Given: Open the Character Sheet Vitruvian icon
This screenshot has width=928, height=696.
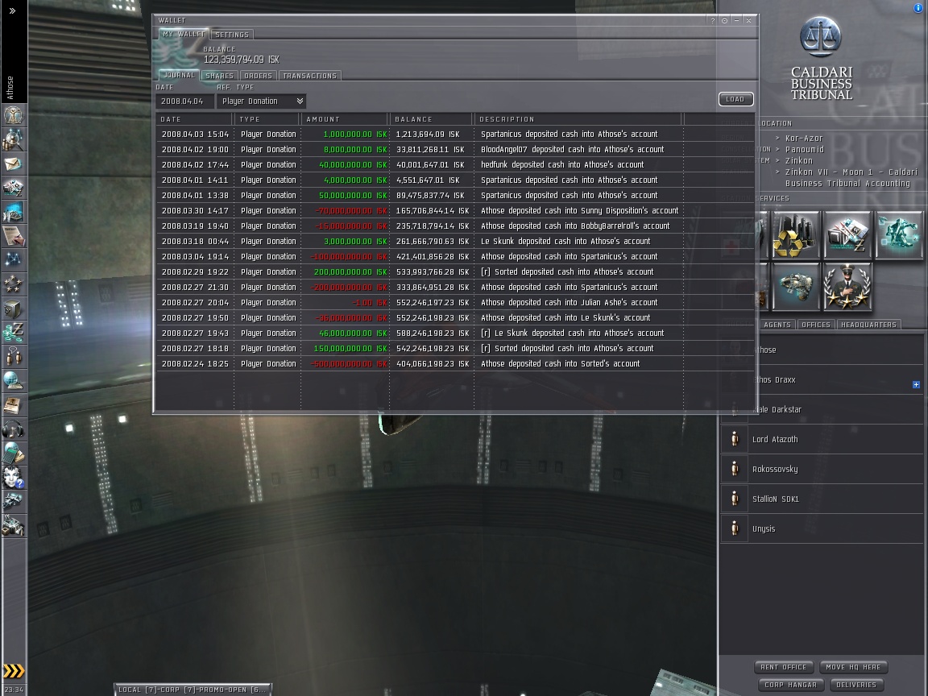Looking at the screenshot, I should (x=13, y=115).
